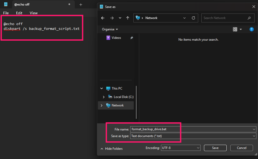Click the Save as dialog icon

pyautogui.click(x=101, y=7)
